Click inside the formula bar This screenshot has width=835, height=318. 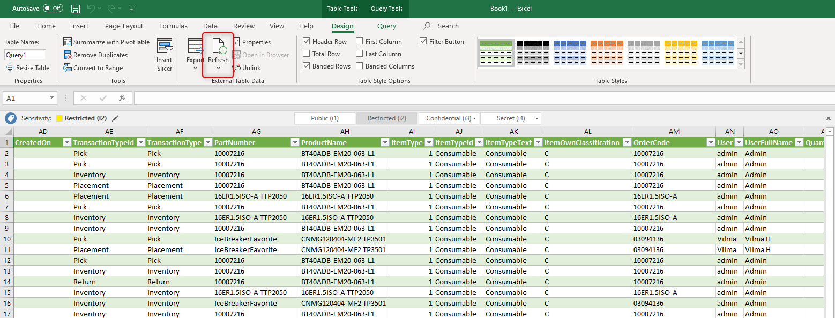pos(484,98)
